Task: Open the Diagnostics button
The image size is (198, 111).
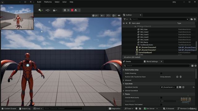Action: (114, 109)
